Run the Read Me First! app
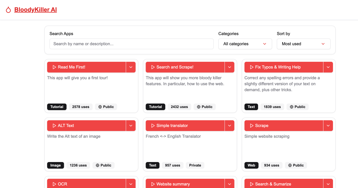 (87, 67)
